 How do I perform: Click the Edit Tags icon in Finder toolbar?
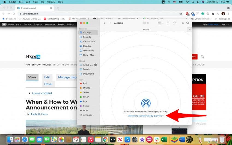click(174, 23)
